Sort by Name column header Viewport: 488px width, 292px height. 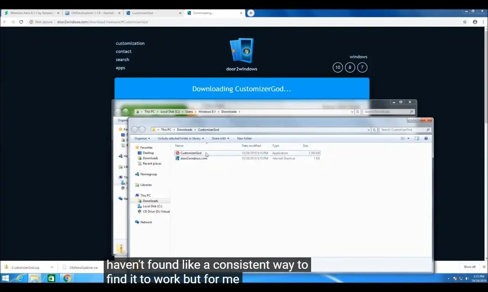(x=179, y=146)
